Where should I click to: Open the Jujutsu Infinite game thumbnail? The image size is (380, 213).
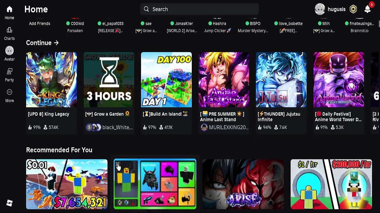(x=281, y=80)
